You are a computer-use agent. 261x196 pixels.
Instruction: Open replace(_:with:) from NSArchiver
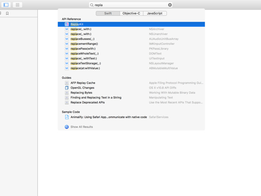tap(131, 29)
